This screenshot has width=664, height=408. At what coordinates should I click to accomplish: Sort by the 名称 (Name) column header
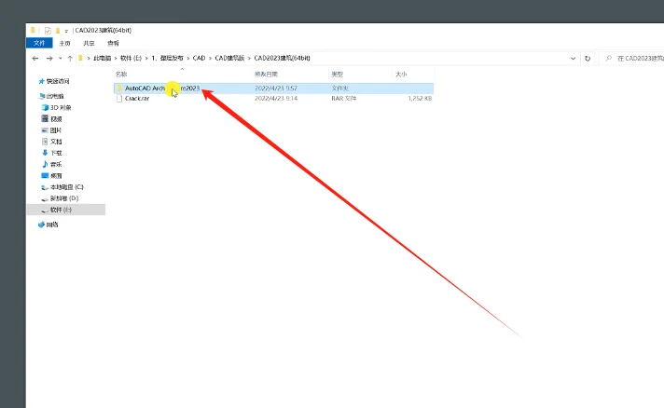pyautogui.click(x=121, y=75)
